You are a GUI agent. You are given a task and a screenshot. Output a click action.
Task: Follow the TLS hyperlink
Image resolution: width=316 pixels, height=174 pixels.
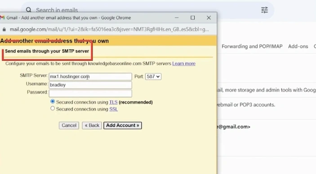pos(113,102)
